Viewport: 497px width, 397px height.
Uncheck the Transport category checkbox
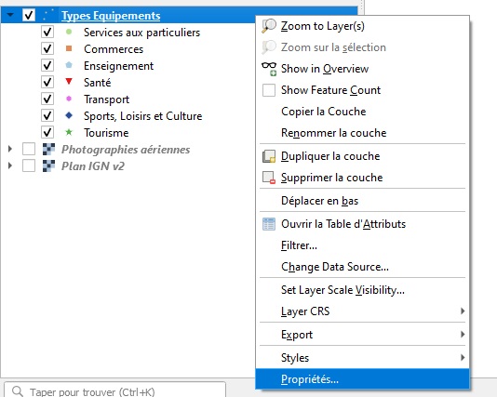[x=47, y=99]
